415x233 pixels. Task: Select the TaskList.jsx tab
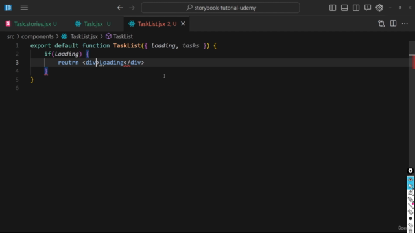pyautogui.click(x=157, y=24)
